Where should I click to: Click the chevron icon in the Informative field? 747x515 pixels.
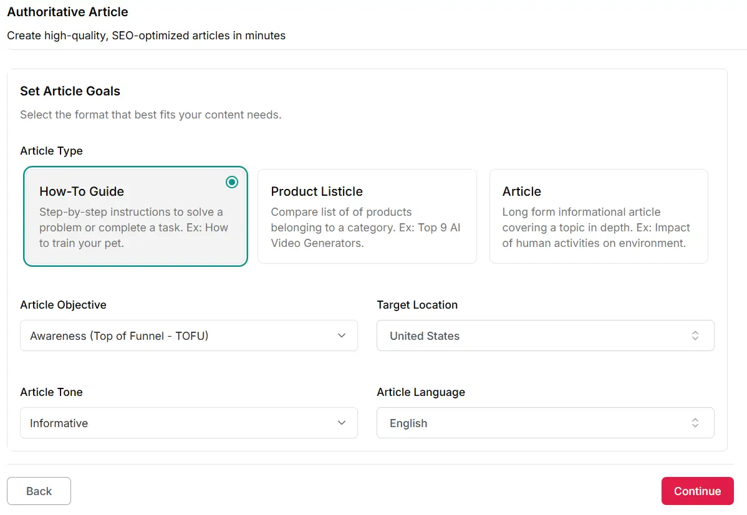[x=342, y=423]
